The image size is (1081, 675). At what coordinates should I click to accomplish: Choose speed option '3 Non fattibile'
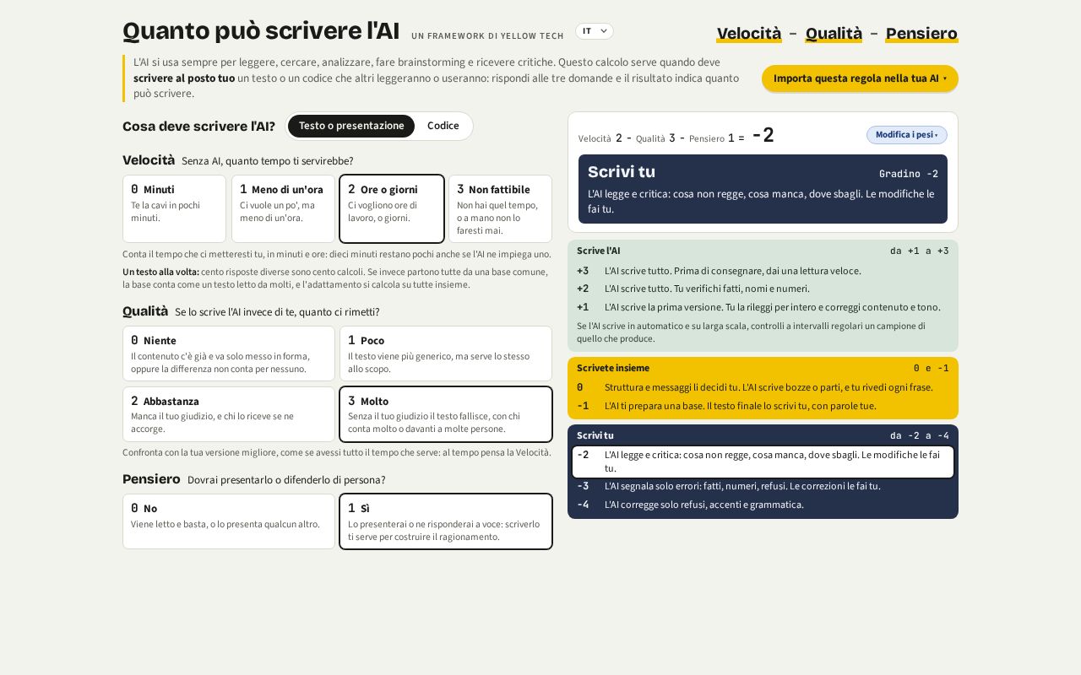click(500, 208)
